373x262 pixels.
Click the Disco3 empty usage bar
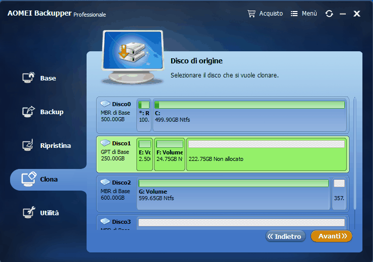(x=242, y=223)
